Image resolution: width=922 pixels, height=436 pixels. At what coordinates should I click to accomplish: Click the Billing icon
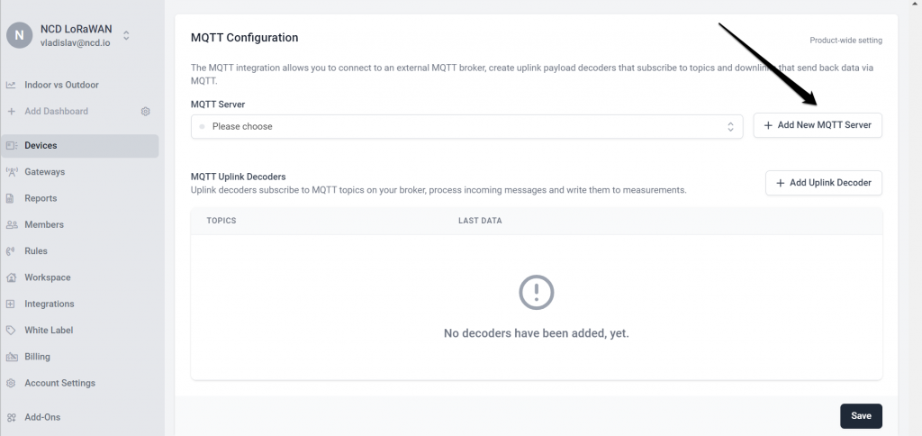click(11, 357)
